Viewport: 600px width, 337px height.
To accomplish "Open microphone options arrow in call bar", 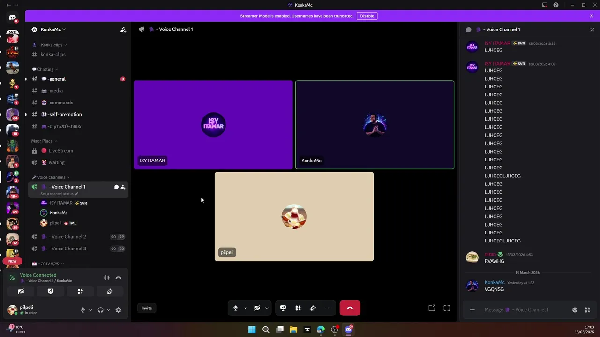I will pos(245,308).
